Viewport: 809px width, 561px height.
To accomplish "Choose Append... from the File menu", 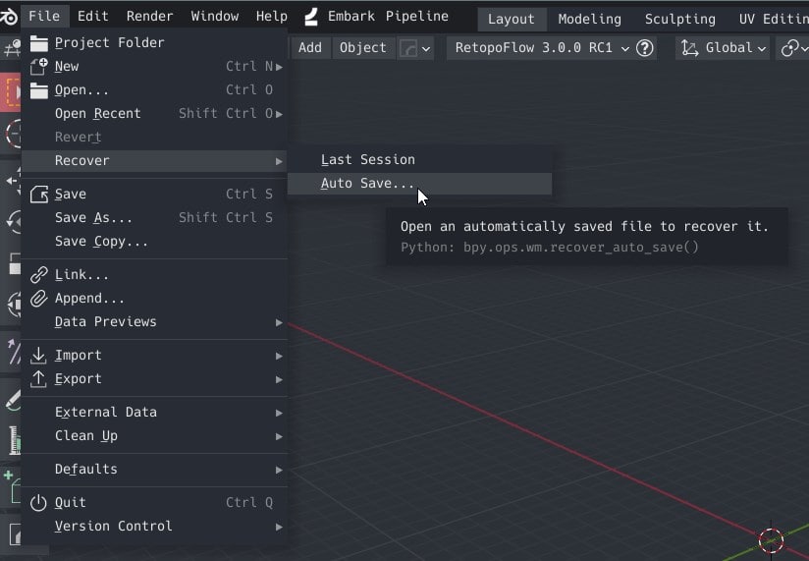I will click(x=154, y=299).
